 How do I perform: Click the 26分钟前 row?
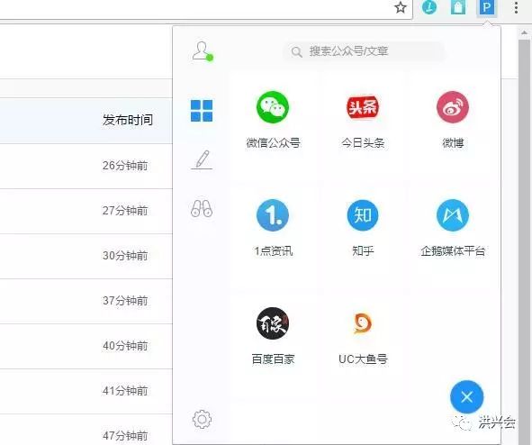pyautogui.click(x=86, y=166)
